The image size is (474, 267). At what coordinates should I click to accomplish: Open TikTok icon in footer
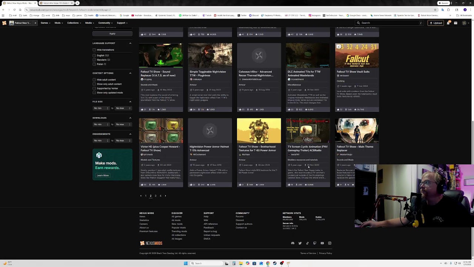(x=307, y=243)
